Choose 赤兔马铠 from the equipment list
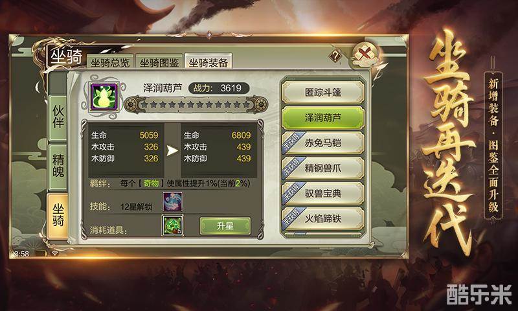The height and width of the screenshot is (311, 518). pos(322,143)
